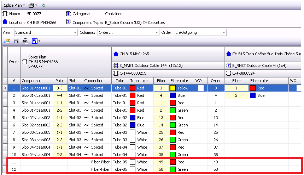Click 'Slot-04<cass004' in row 10
The width and height of the screenshot is (304, 175).
coord(36,155)
